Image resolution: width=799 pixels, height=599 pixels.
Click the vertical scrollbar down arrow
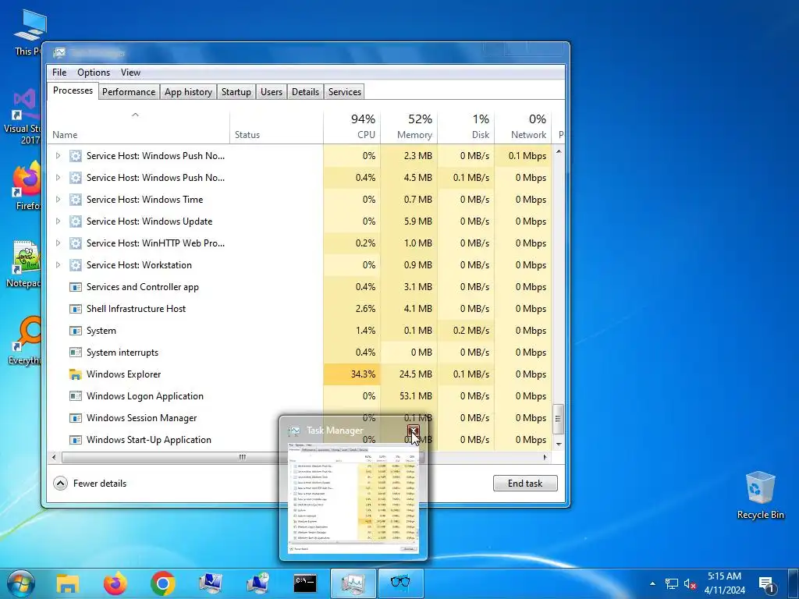click(x=559, y=444)
